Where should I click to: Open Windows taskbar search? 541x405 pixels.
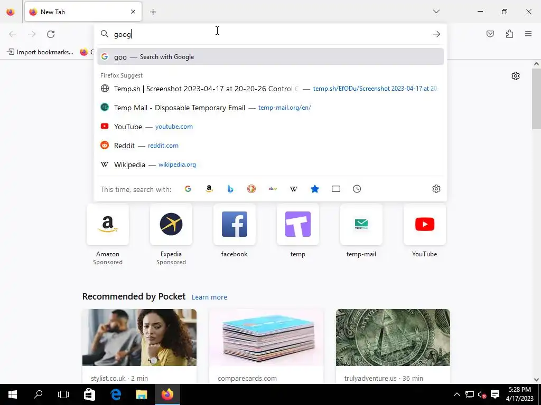click(x=38, y=394)
